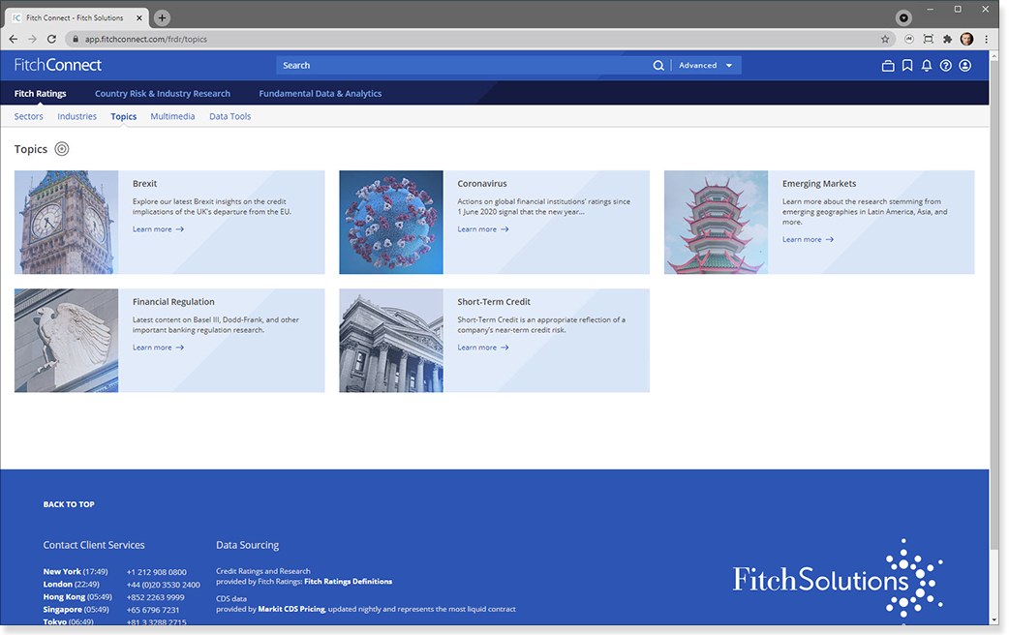Click the browser address bar URL
The image size is (1009, 635).
(146, 40)
